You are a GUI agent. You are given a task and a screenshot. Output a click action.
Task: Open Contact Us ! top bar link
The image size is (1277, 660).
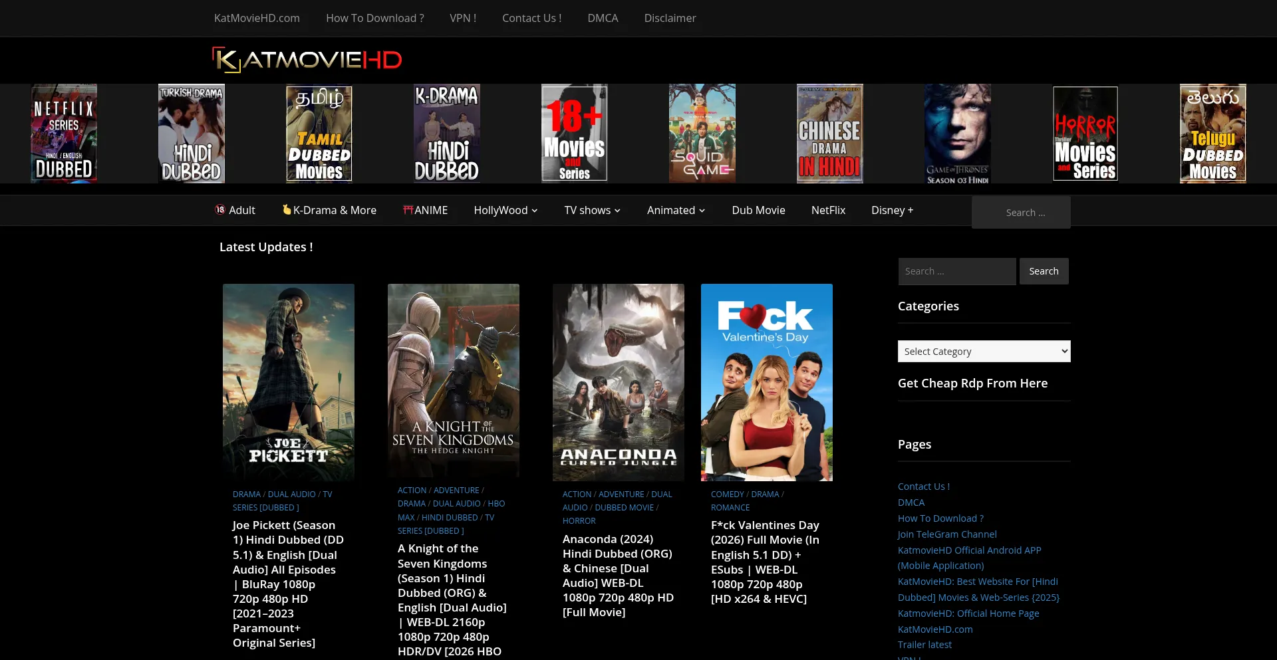click(x=531, y=18)
